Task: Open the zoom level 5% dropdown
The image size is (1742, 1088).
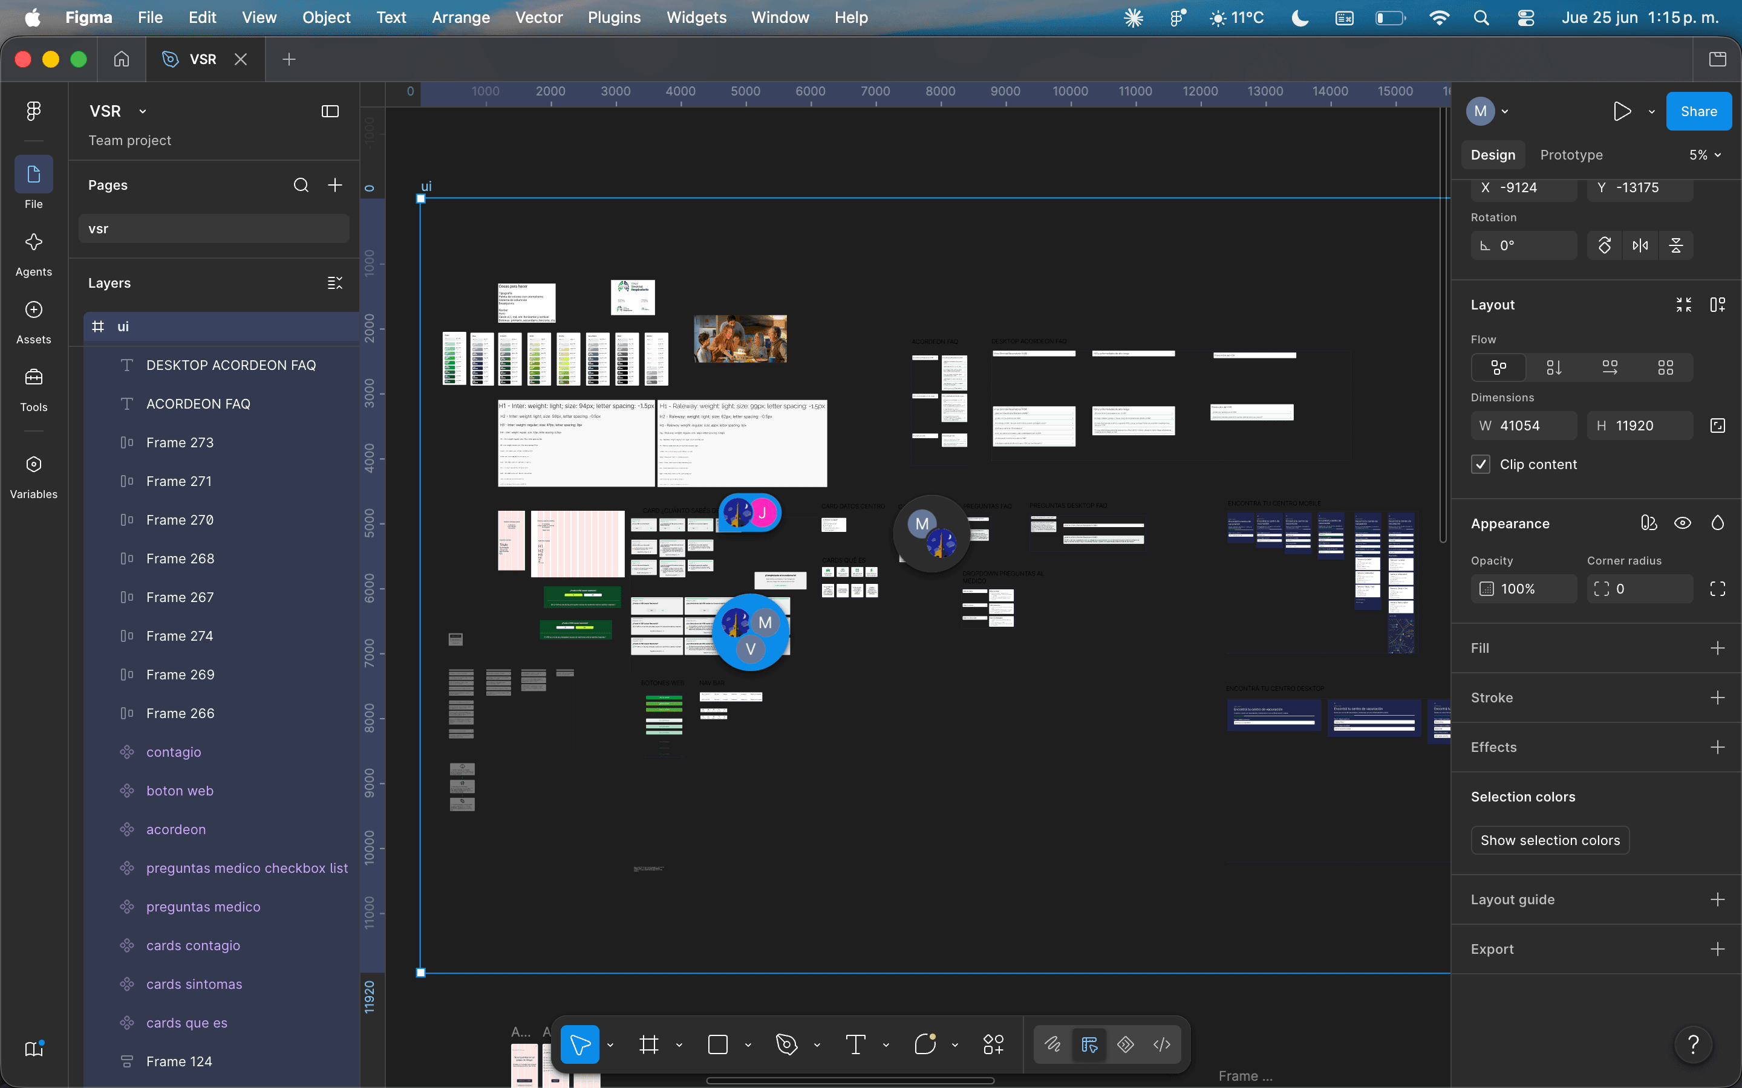Action: click(1704, 155)
